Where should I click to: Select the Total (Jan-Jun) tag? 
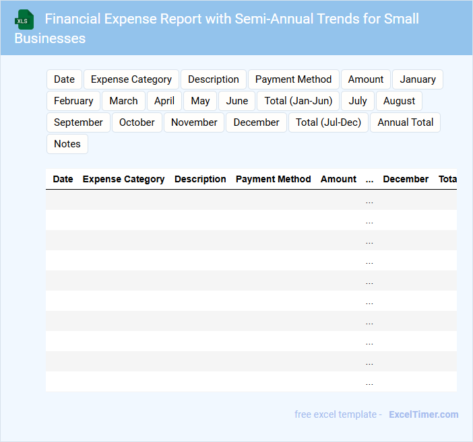coord(298,101)
